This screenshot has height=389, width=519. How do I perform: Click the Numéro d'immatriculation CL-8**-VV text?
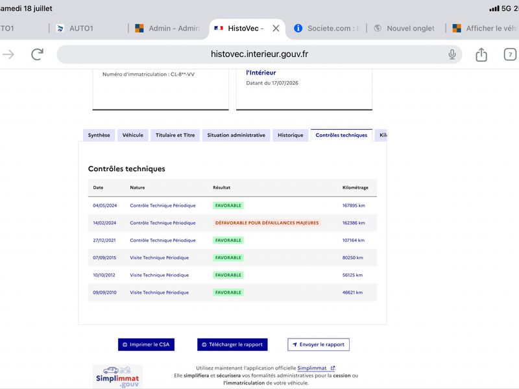(149, 75)
